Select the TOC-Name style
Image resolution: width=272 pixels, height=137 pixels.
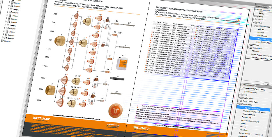coord(255,51)
